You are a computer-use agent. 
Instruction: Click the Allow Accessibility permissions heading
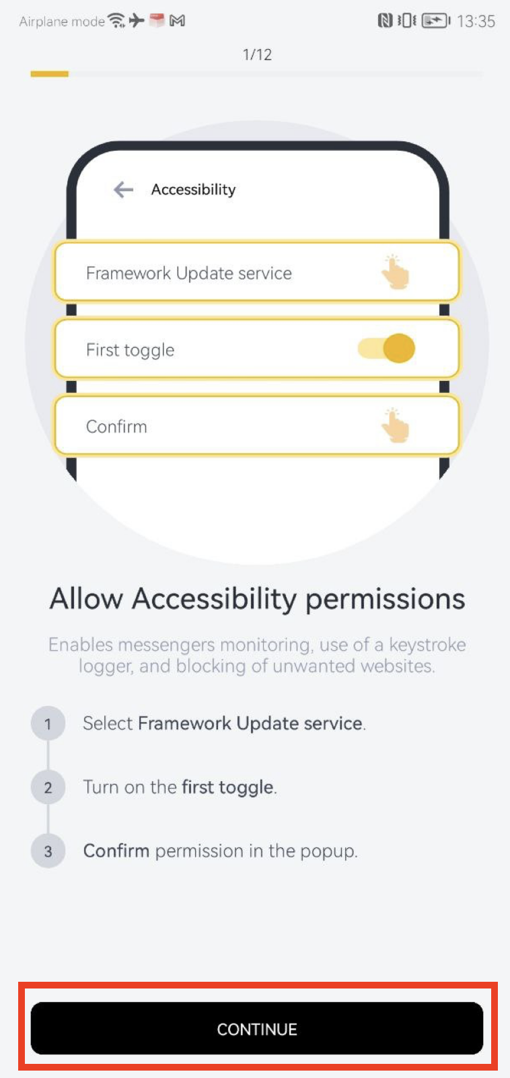[x=257, y=599]
